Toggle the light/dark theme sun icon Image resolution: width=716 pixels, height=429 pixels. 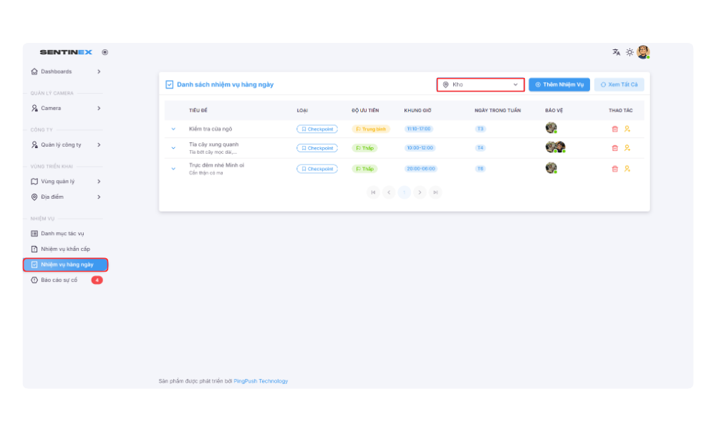[630, 52]
